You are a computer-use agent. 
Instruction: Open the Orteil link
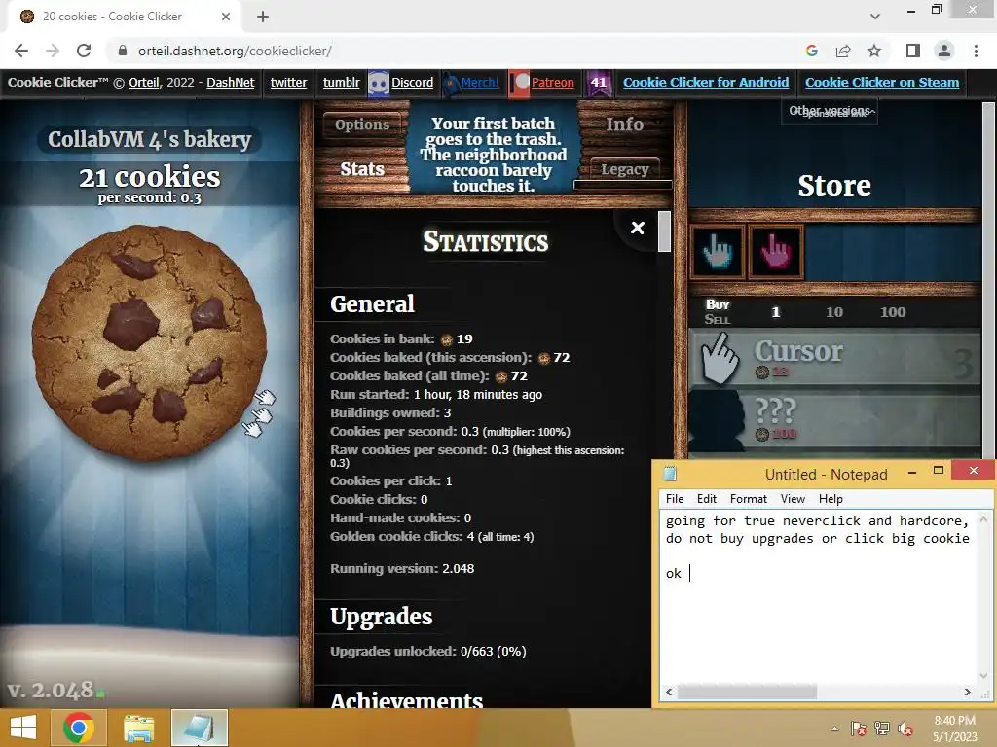(x=144, y=82)
